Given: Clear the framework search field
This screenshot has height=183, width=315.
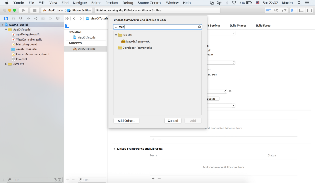Looking at the screenshot, I should click(x=200, y=27).
